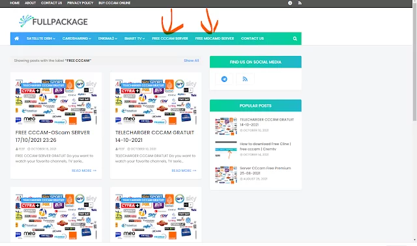
Task: Click popular thumbnail of TELECHARGER CCCAM GRATUIT
Action: point(226,126)
